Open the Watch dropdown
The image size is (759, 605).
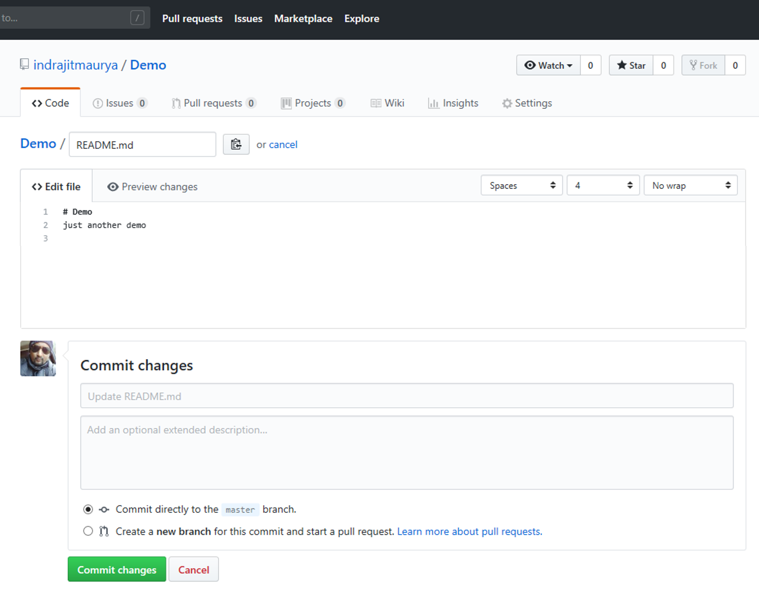pyautogui.click(x=549, y=65)
